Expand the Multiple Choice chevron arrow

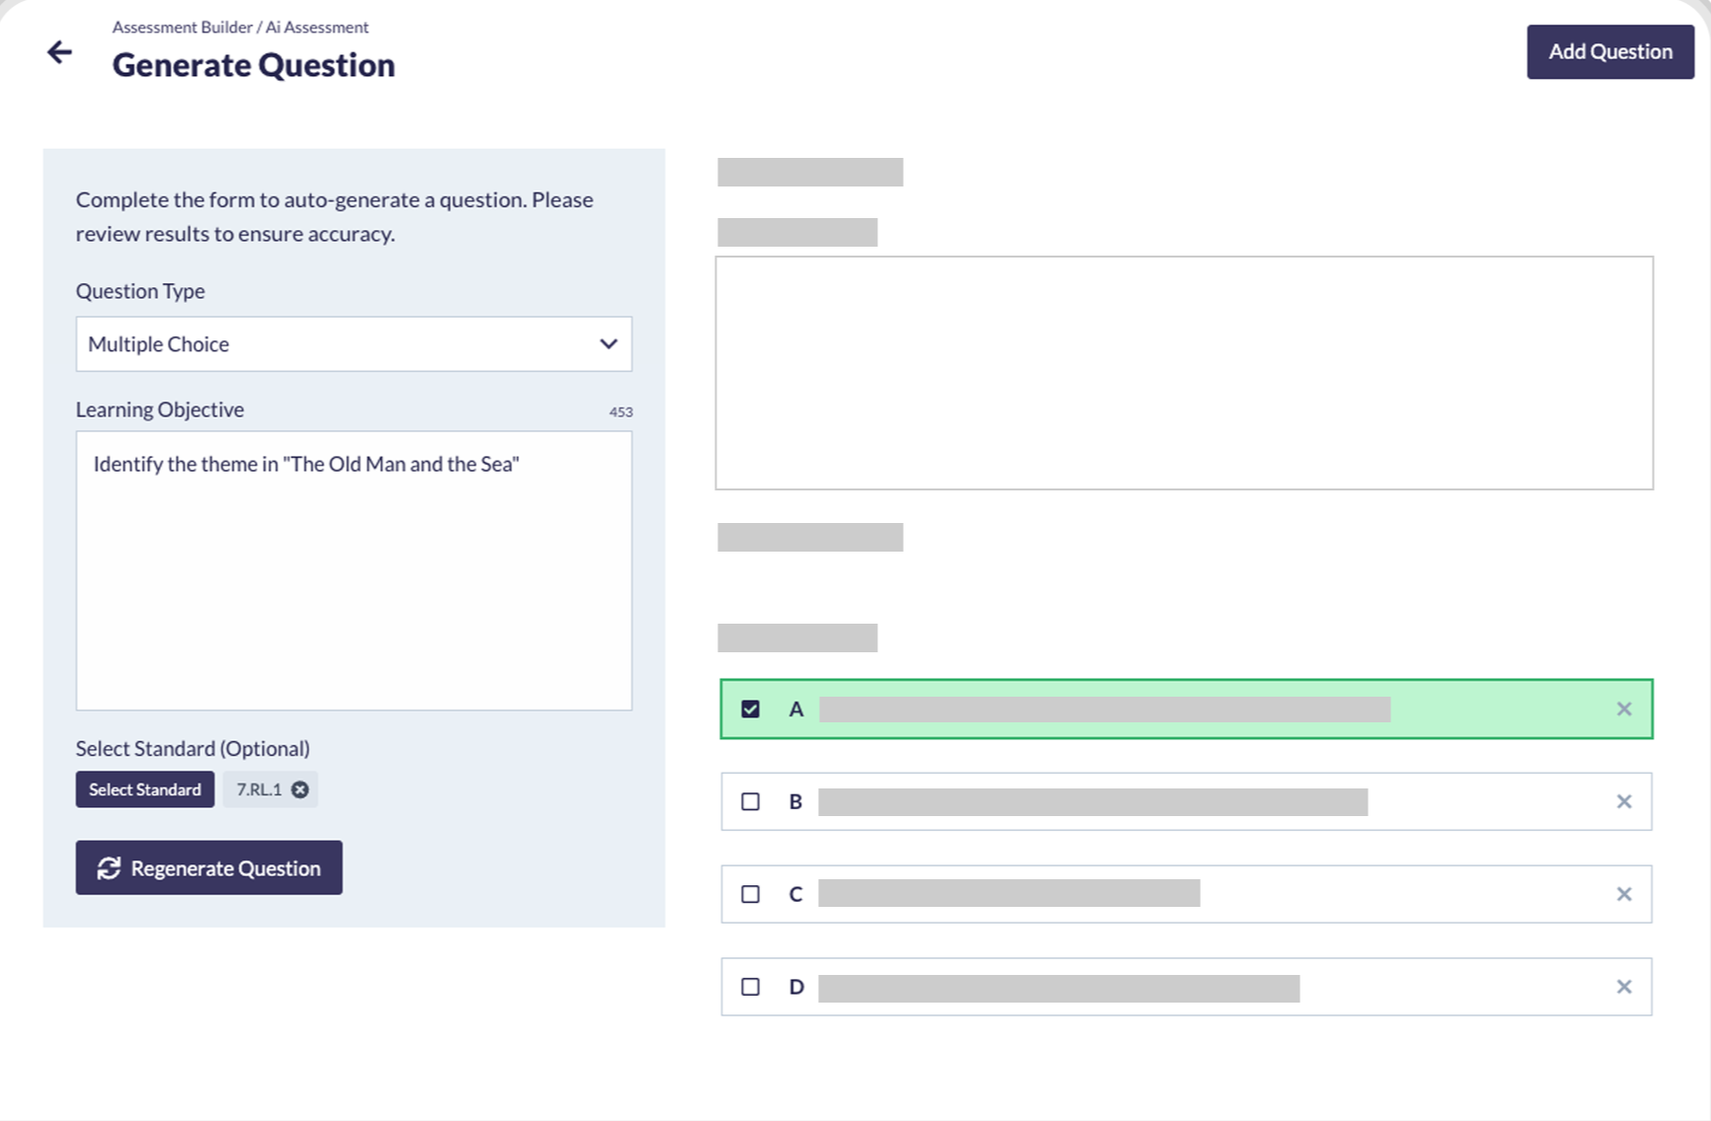[x=608, y=344]
